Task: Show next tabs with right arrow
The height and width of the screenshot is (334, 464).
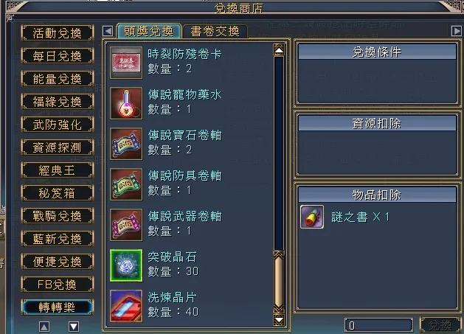Action: [x=457, y=31]
